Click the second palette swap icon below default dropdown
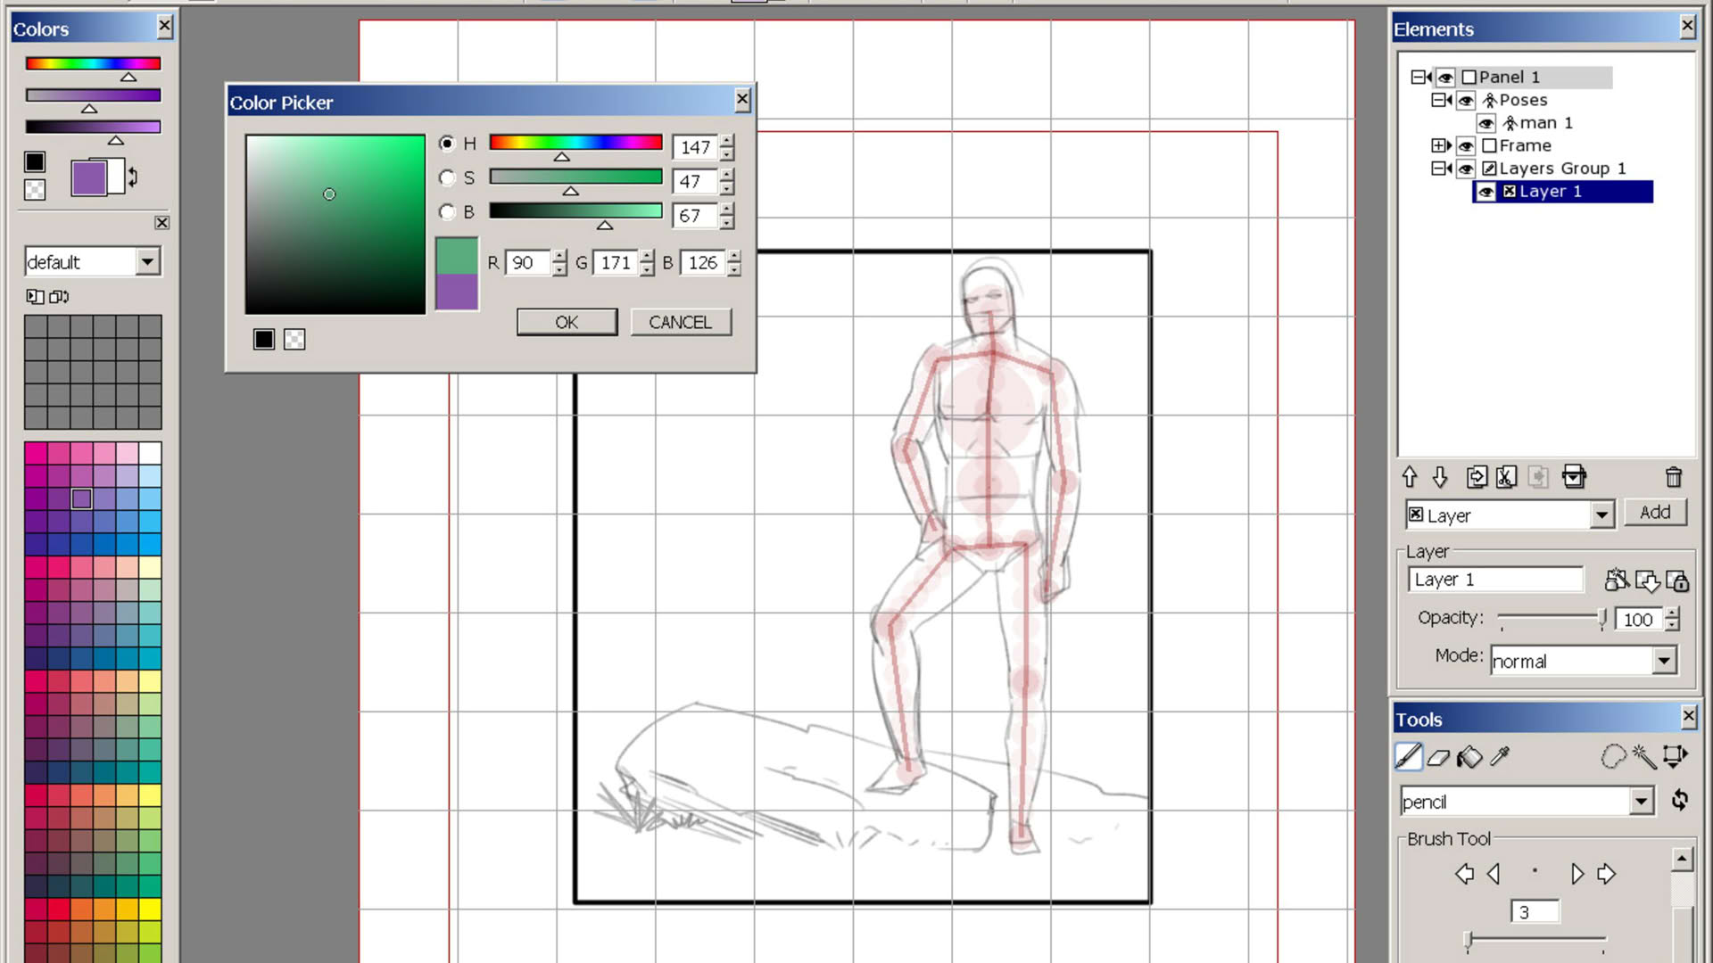The height and width of the screenshot is (963, 1713). [x=59, y=297]
